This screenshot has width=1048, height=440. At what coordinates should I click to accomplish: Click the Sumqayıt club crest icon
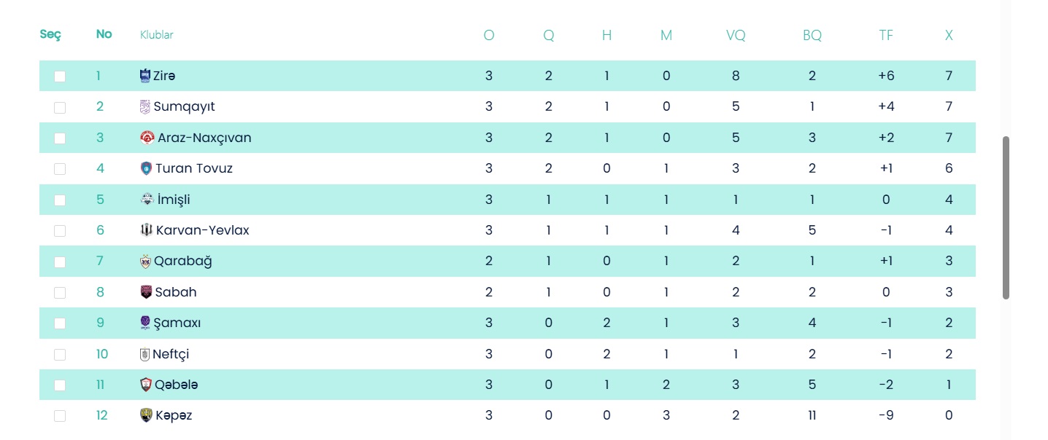pos(145,107)
